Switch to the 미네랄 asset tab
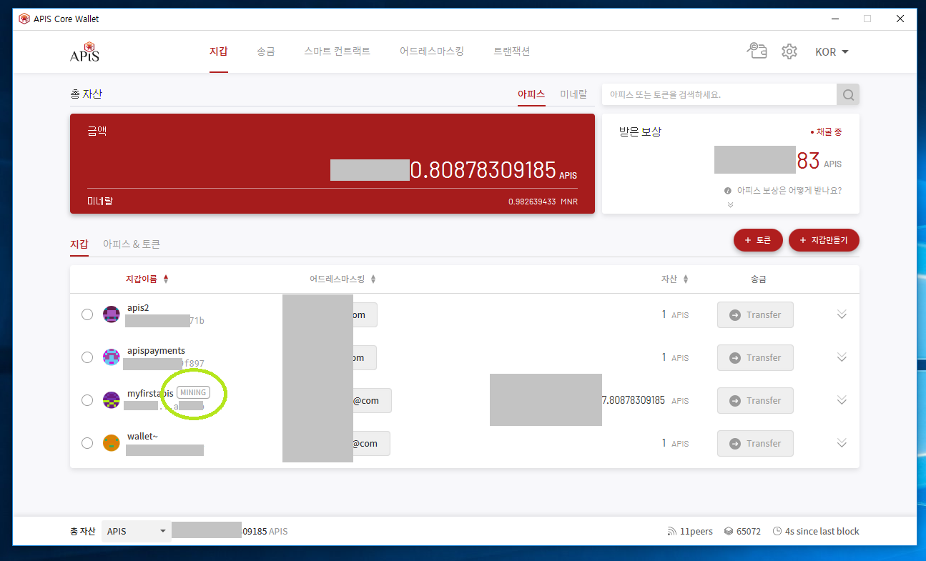The image size is (926, 561). coord(573,94)
